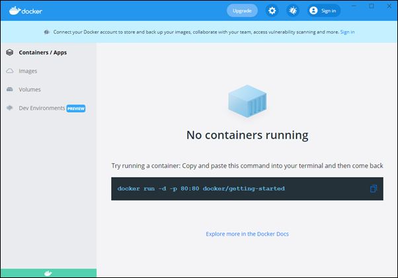This screenshot has width=398, height=278.
Task: Click the Dev Environments icon in sidebar
Action: (x=10, y=108)
